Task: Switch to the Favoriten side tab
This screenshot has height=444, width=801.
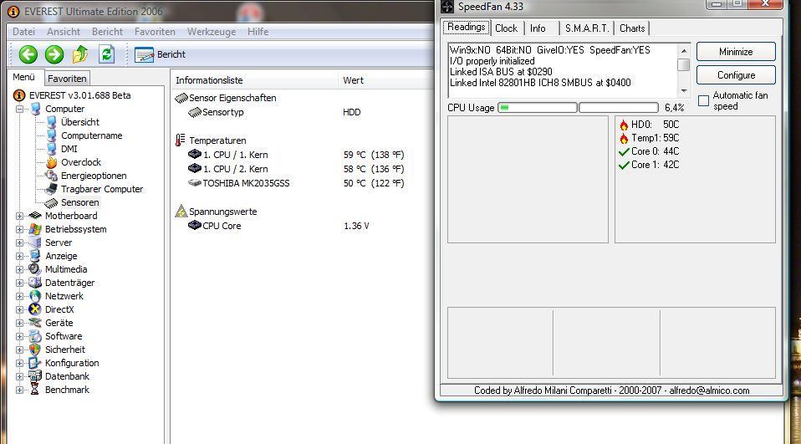Action: point(67,78)
